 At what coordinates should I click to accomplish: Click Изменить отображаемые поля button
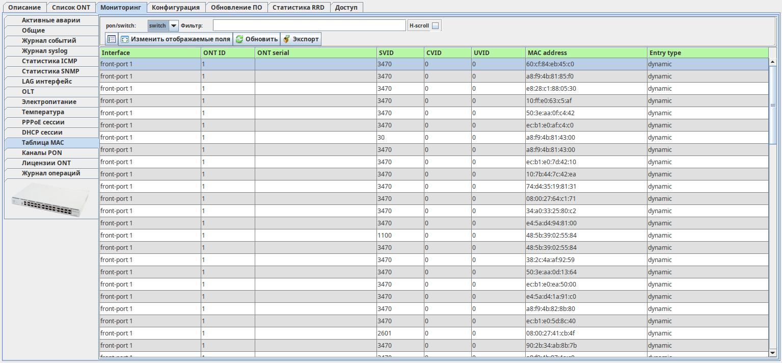[x=175, y=39]
